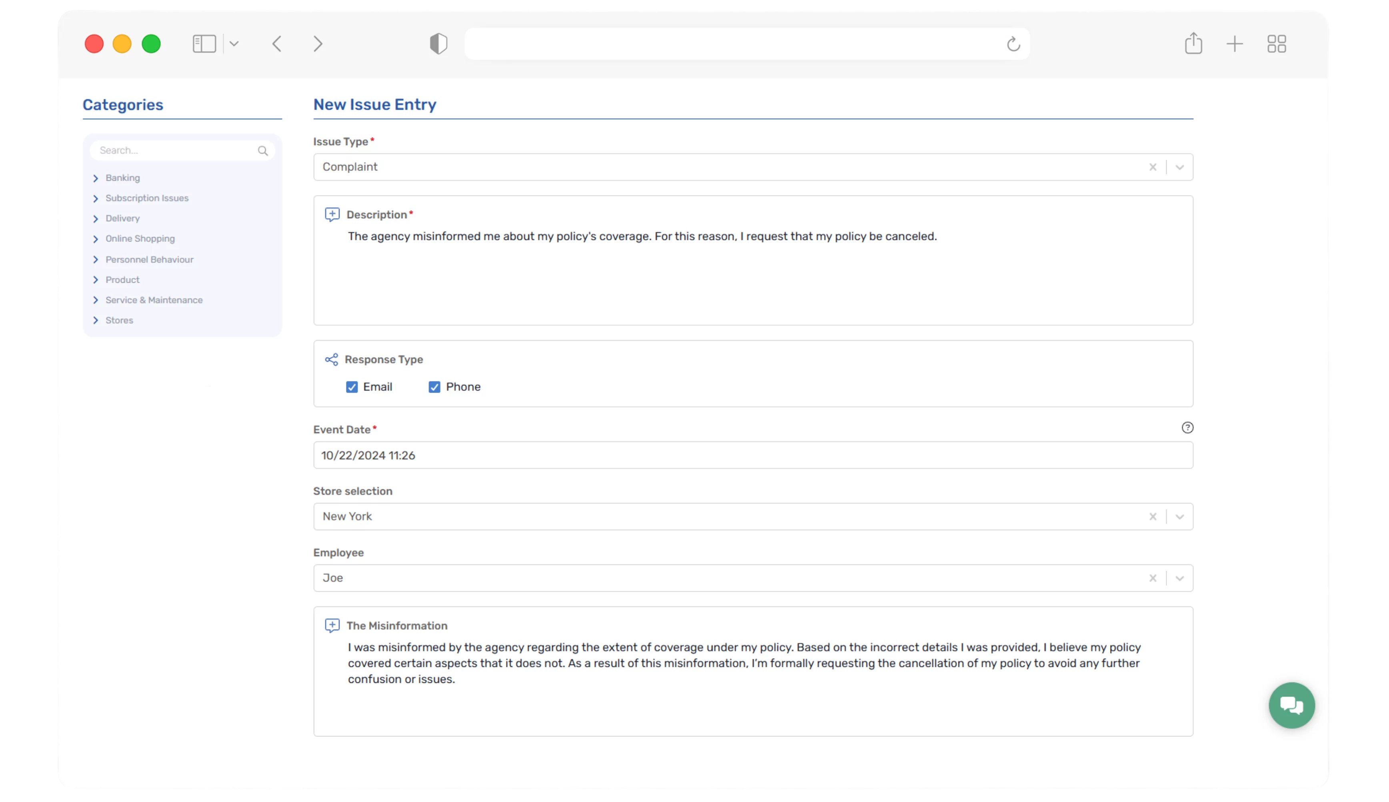Uncheck the Email response checkbox
The image size is (1389, 802).
click(352, 387)
